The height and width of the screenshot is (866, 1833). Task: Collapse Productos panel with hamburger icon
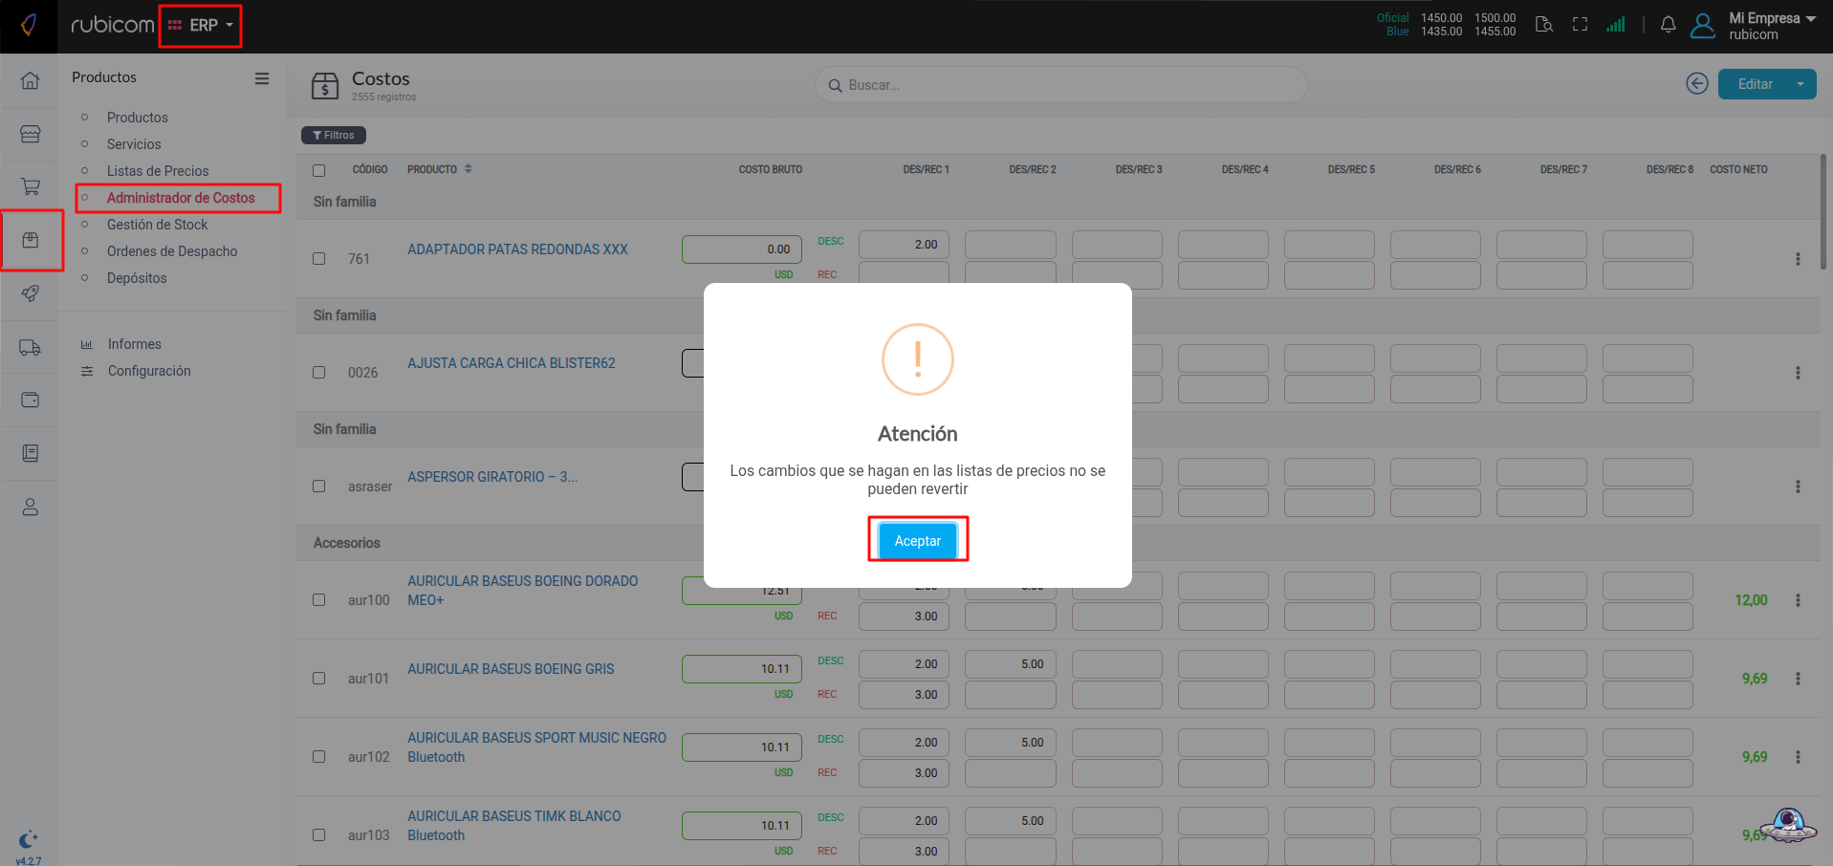coord(262,78)
